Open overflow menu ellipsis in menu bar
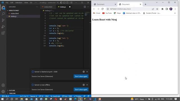 [x=36, y=3]
